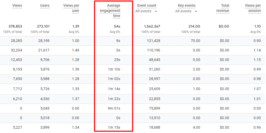Click the Key events column header
The width and height of the screenshot is (266, 133).
tap(187, 6)
